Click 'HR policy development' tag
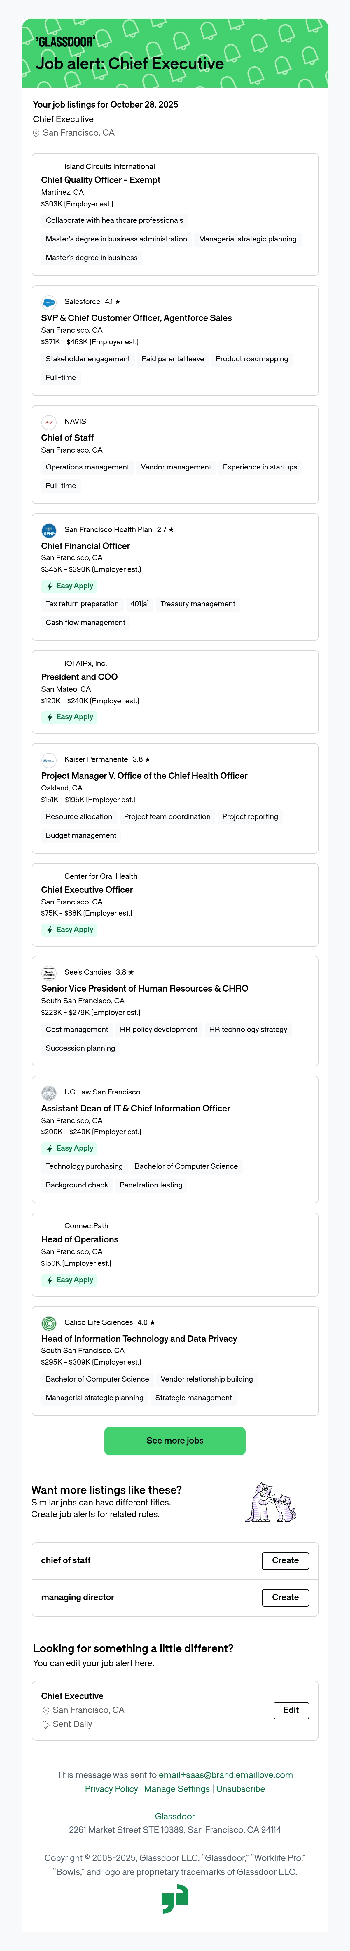350x1951 pixels. [x=158, y=1030]
